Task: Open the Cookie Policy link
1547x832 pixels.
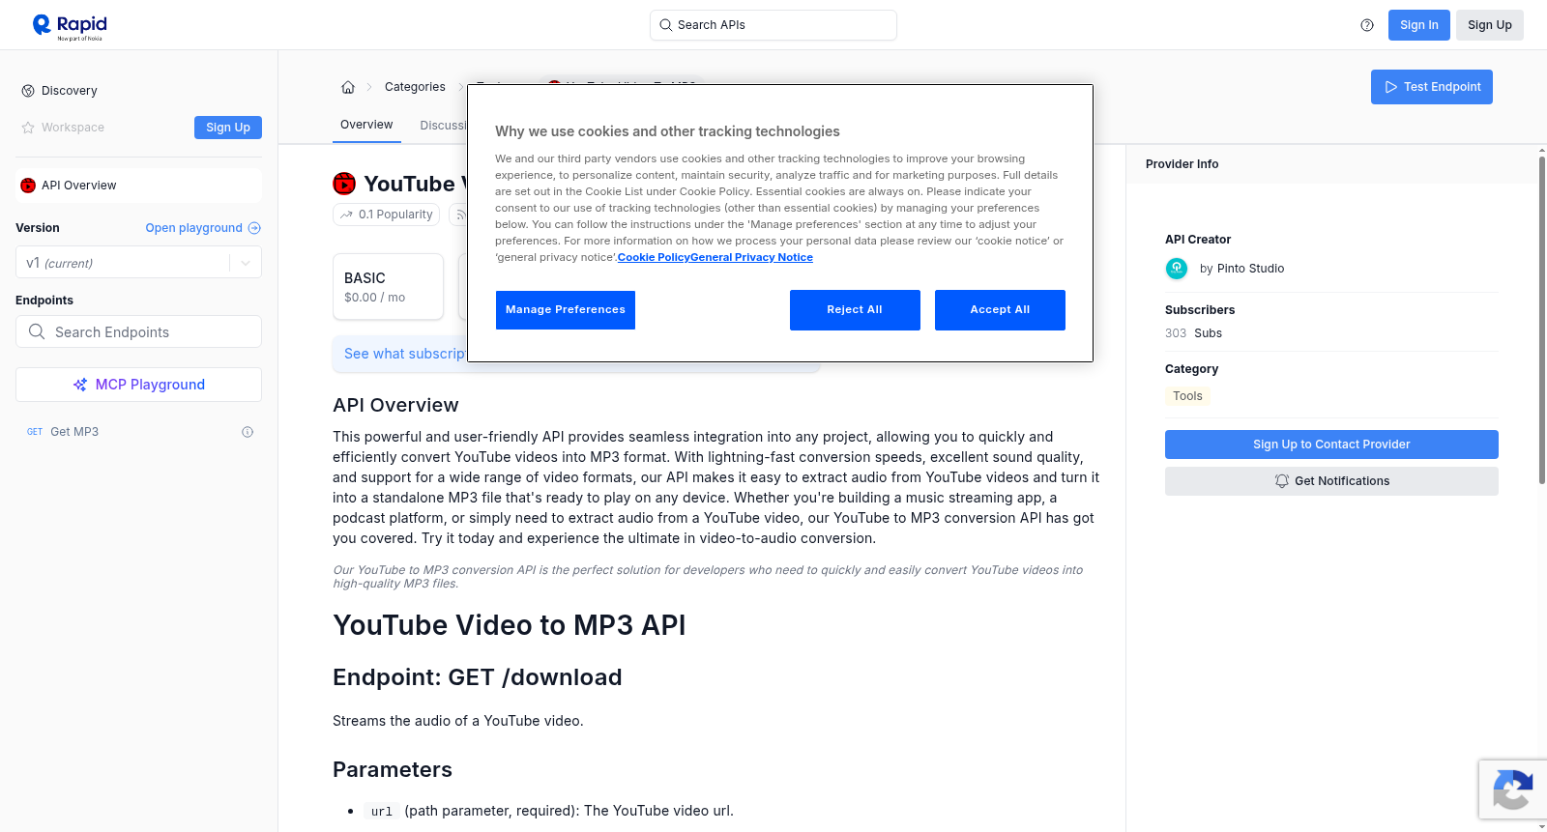Action: pyautogui.click(x=654, y=257)
